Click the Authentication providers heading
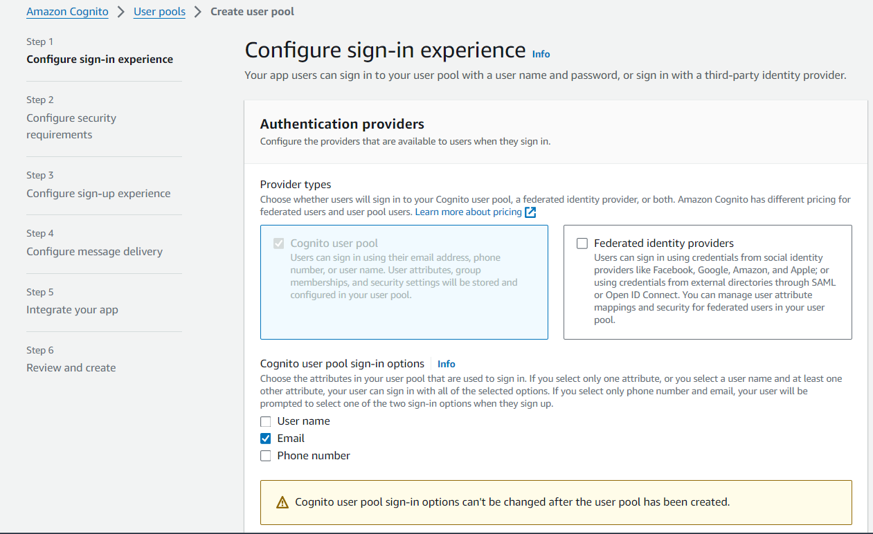The height and width of the screenshot is (534, 873). [x=342, y=125]
